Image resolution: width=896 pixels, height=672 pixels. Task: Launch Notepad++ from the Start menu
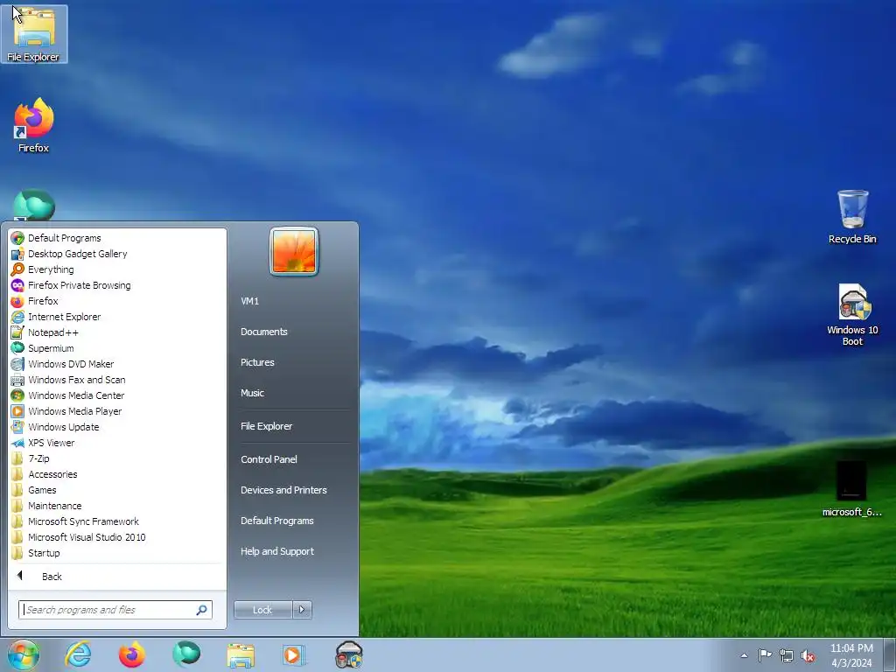point(117,332)
